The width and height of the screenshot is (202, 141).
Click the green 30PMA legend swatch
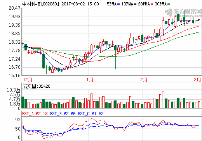169,4
